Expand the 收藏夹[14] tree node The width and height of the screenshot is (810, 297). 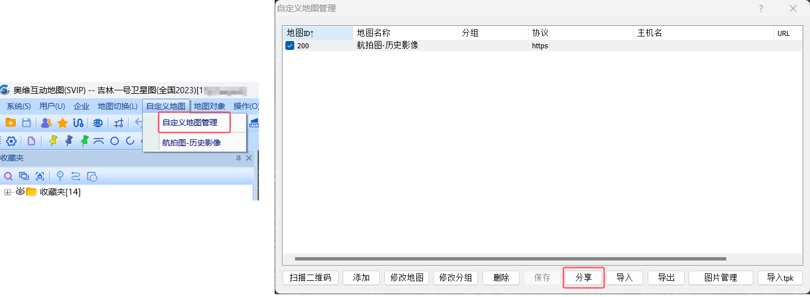coord(8,192)
